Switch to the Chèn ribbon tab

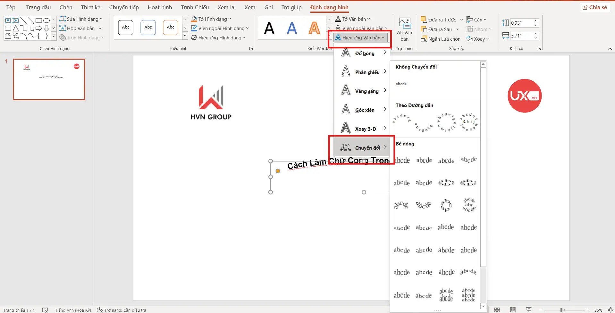point(66,7)
